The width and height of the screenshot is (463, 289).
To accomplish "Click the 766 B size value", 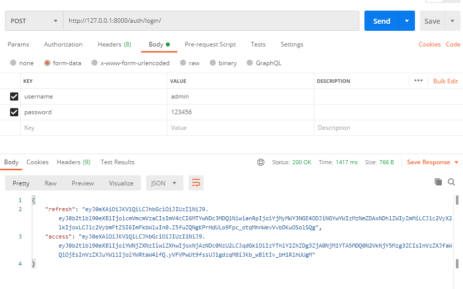I will (387, 162).
